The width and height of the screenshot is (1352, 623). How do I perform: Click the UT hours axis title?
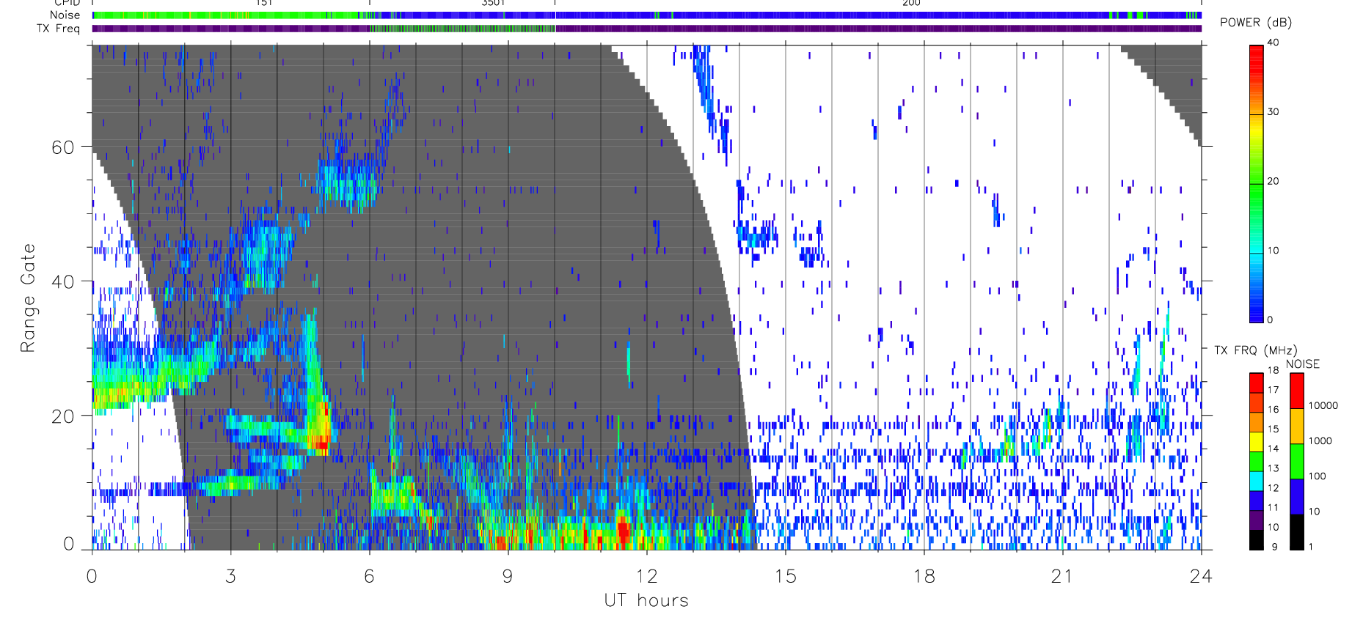coord(646,600)
